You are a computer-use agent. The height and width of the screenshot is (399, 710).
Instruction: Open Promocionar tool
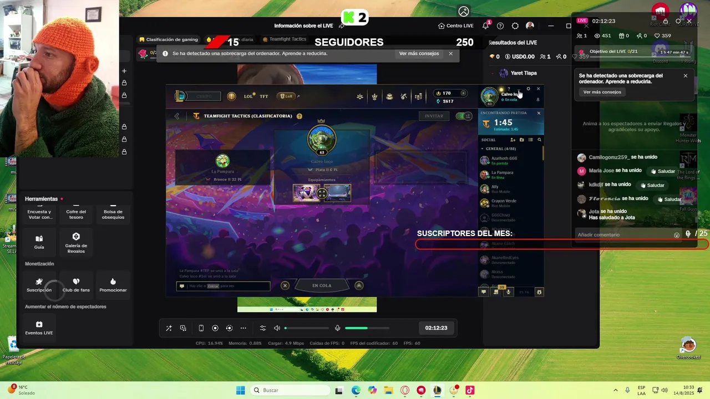tap(113, 285)
